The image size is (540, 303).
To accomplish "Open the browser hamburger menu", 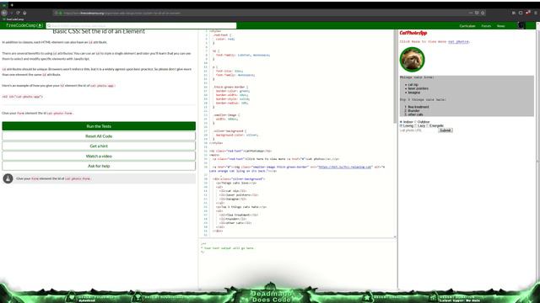I will click(536, 13).
